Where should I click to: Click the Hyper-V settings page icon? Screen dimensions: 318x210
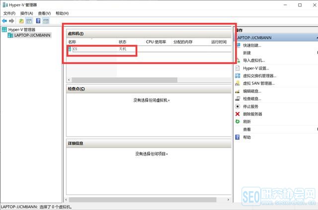pos(238,68)
